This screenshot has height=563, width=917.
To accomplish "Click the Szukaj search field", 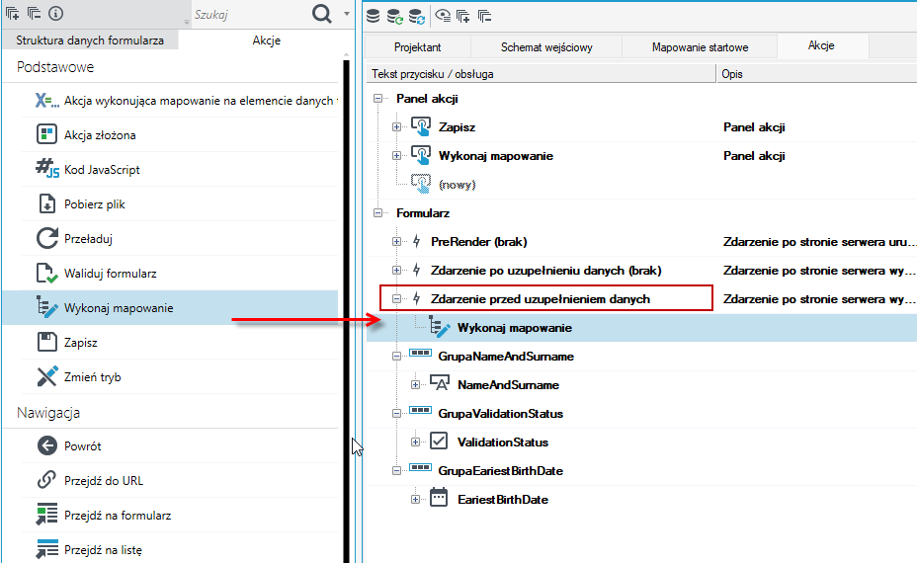I will click(x=250, y=14).
